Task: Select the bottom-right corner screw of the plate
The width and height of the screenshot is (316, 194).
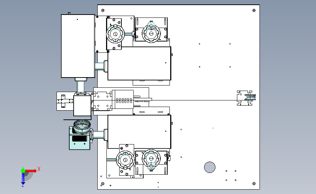Action: (254, 183)
